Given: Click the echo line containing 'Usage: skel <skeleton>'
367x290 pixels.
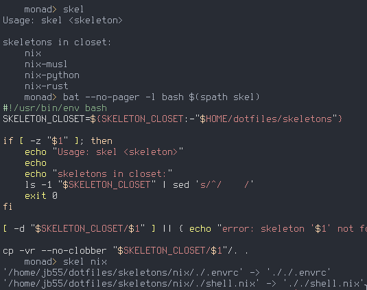Looking at the screenshot, I should [104, 152].
